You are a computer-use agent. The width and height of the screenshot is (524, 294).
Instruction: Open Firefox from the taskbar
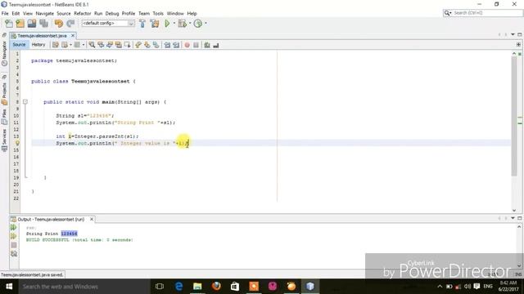click(x=216, y=286)
